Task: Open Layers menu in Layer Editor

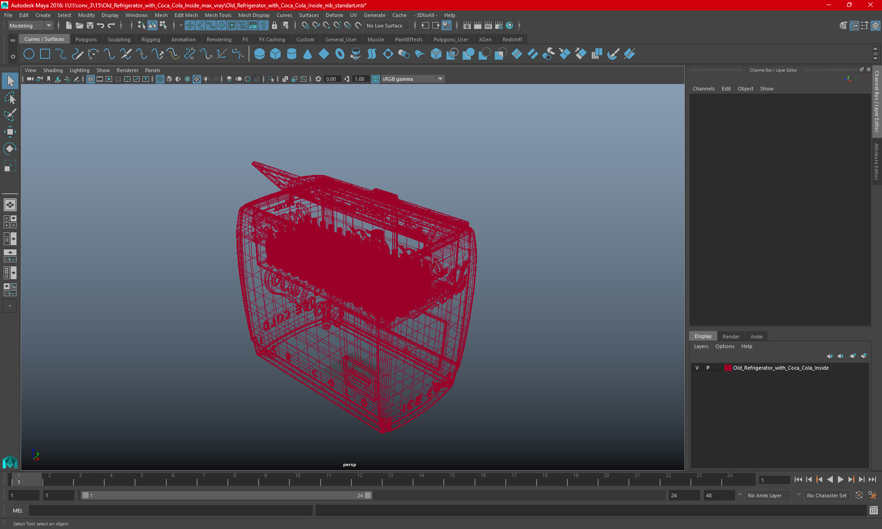Action: click(701, 346)
